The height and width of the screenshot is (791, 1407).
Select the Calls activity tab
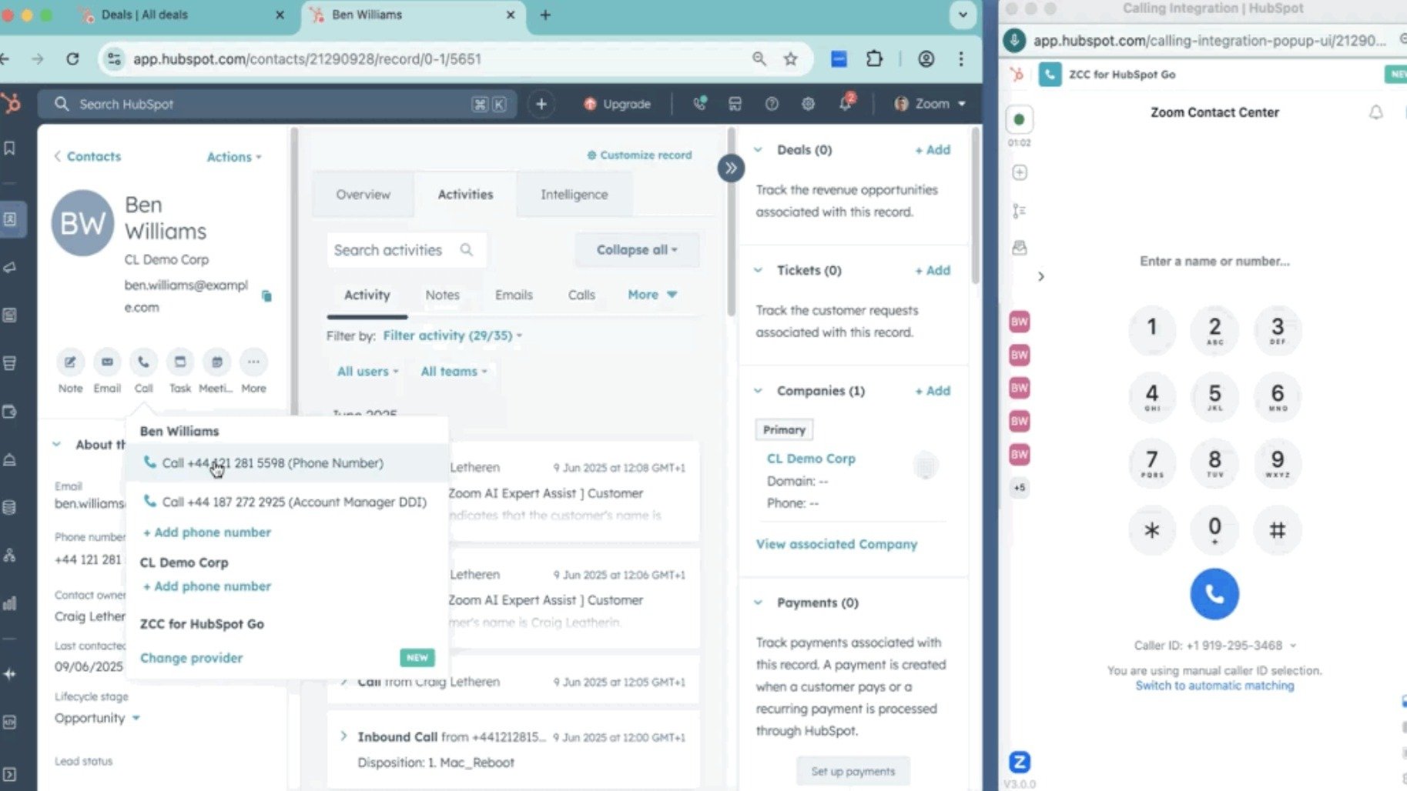pyautogui.click(x=581, y=295)
